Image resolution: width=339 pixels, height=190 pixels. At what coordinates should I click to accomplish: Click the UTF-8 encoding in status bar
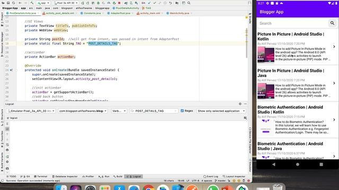tap(195, 180)
